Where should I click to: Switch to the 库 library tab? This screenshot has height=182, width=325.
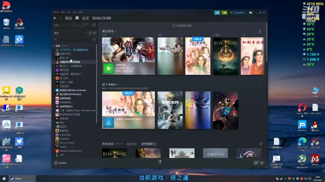click(77, 18)
